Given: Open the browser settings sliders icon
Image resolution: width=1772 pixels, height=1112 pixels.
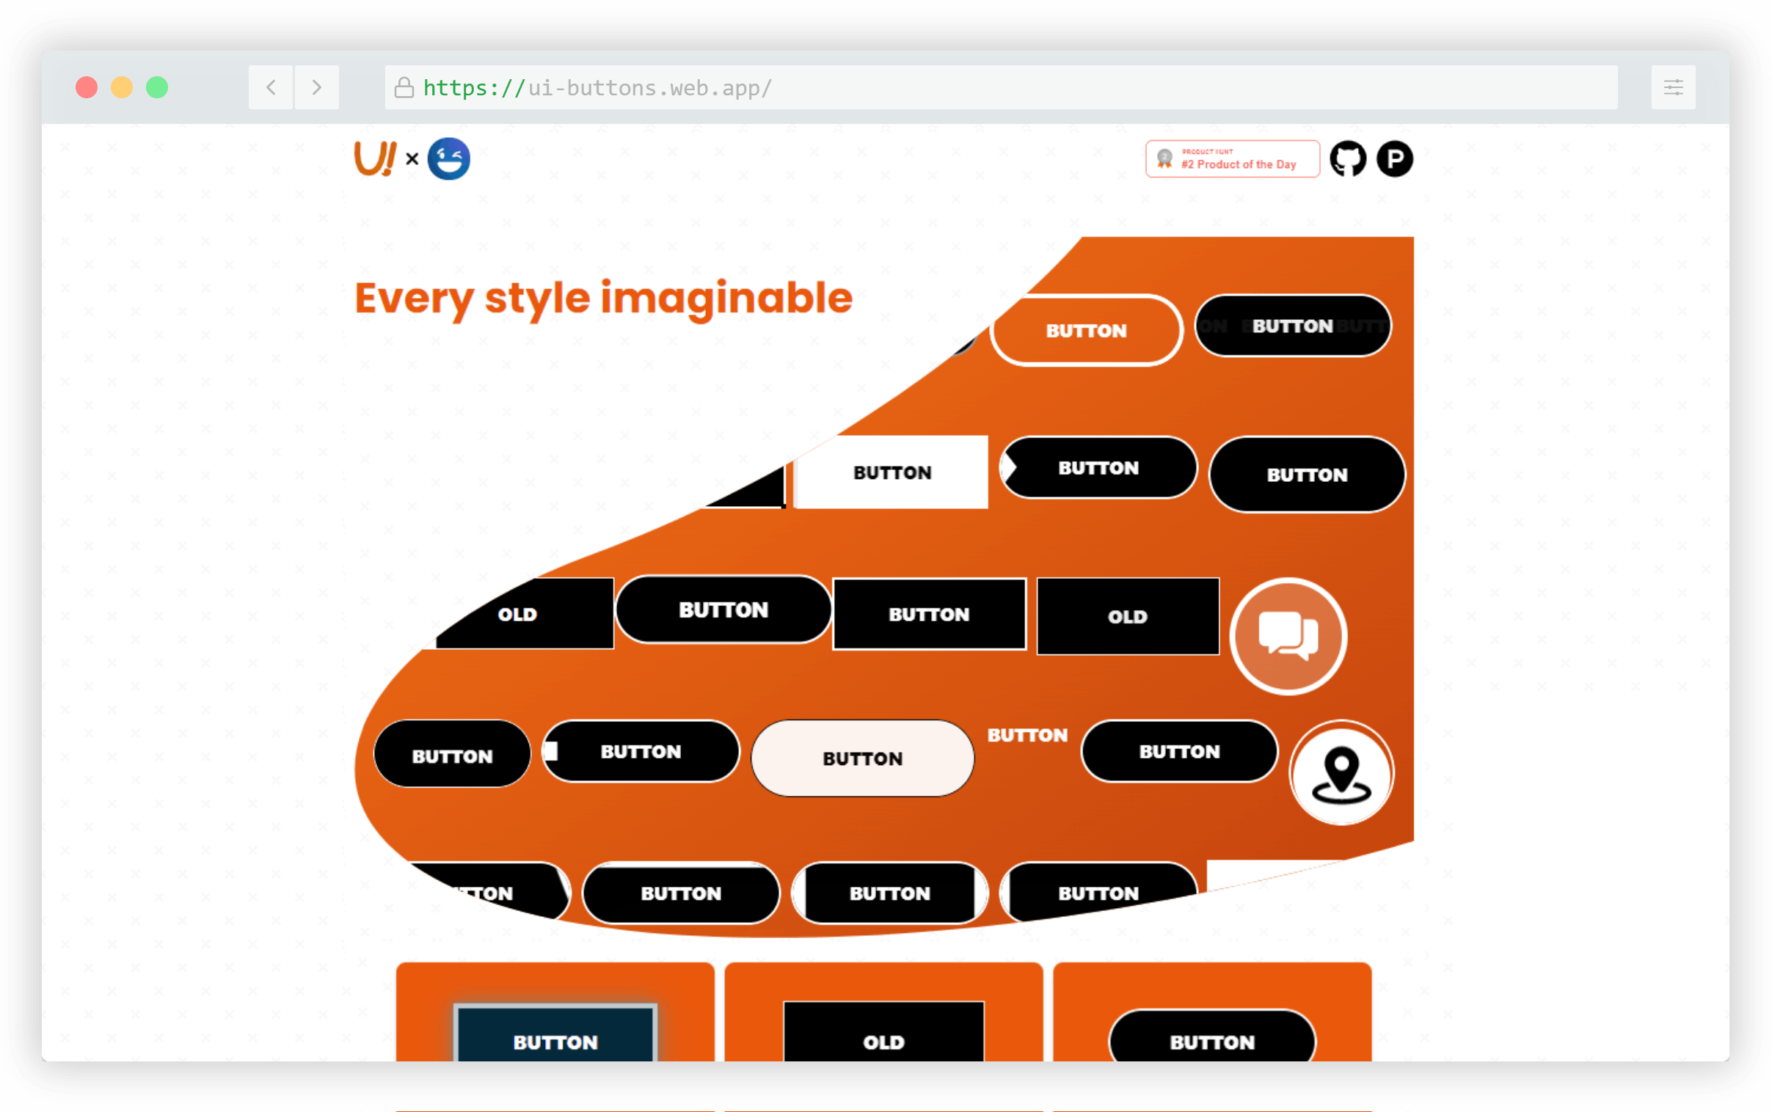Looking at the screenshot, I should 1673,87.
